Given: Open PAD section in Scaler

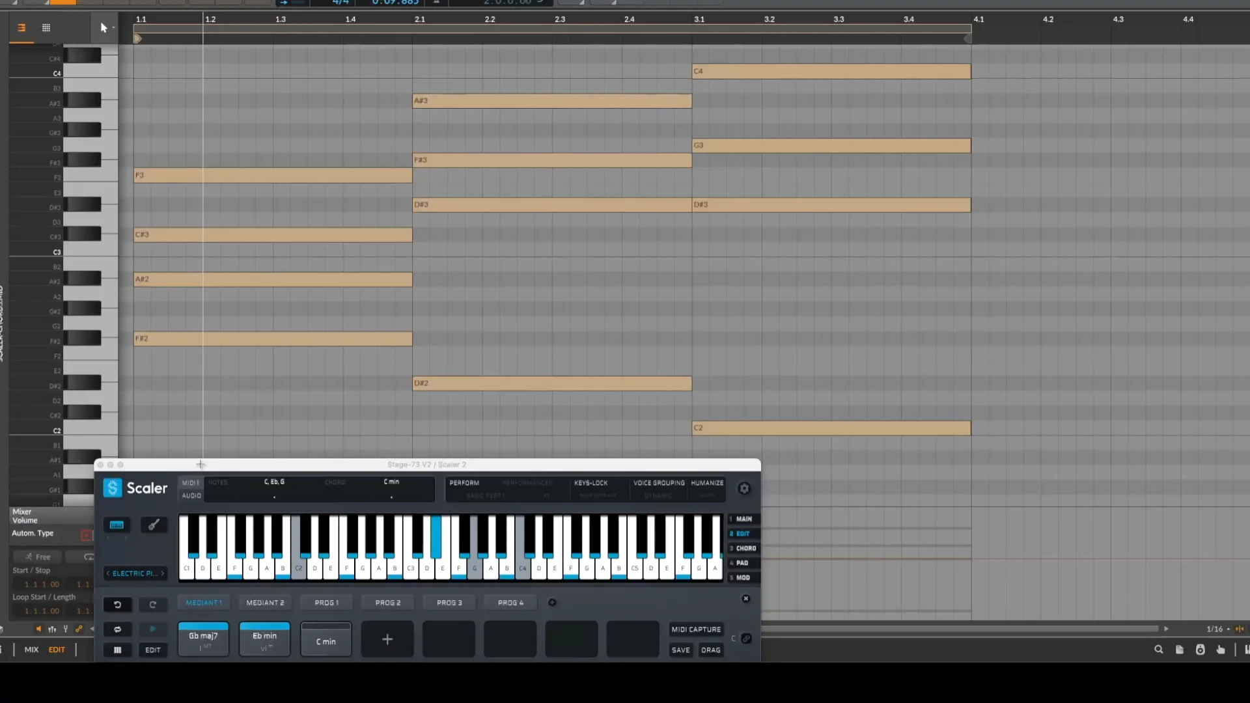Looking at the screenshot, I should [743, 563].
